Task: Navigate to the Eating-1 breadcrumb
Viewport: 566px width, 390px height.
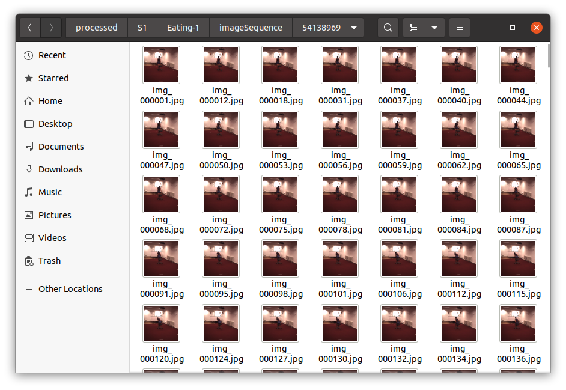Action: pyautogui.click(x=183, y=28)
